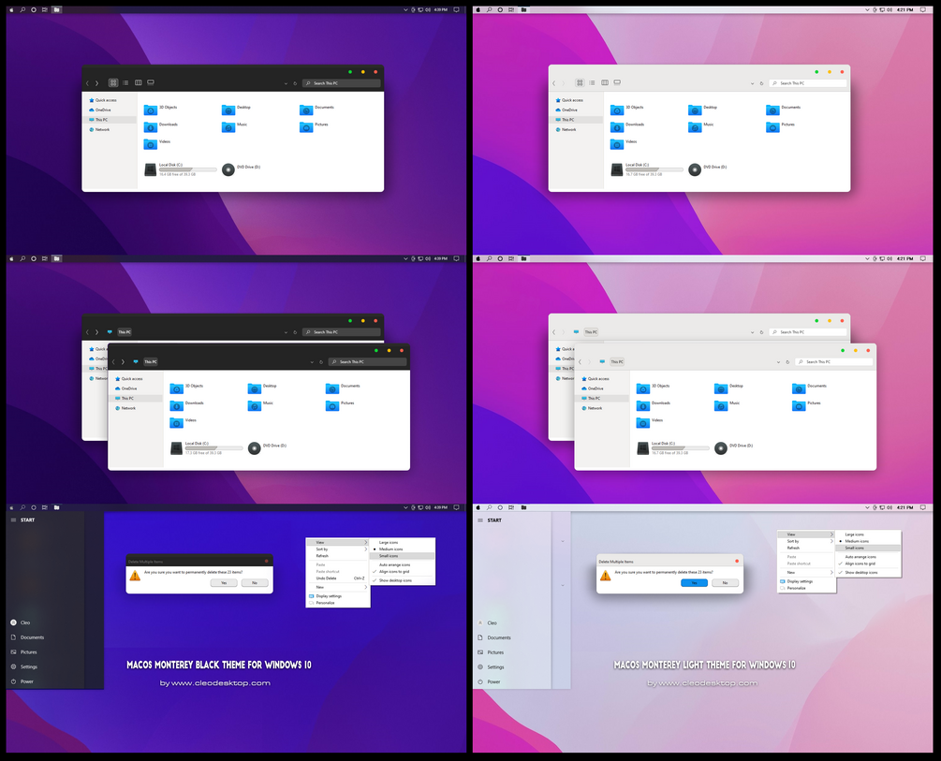This screenshot has height=761, width=941.
Task: Select Large icons in dark context submenu
Action: 402,543
